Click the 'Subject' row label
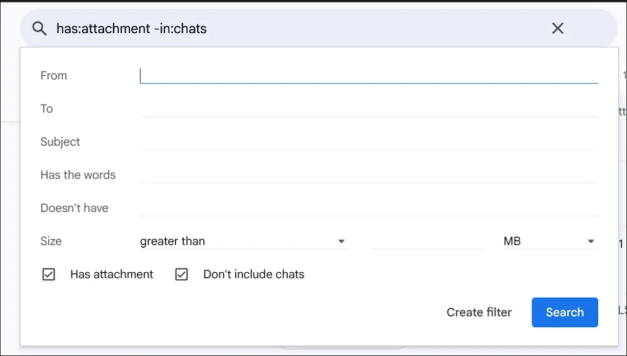The image size is (627, 356). (x=60, y=142)
